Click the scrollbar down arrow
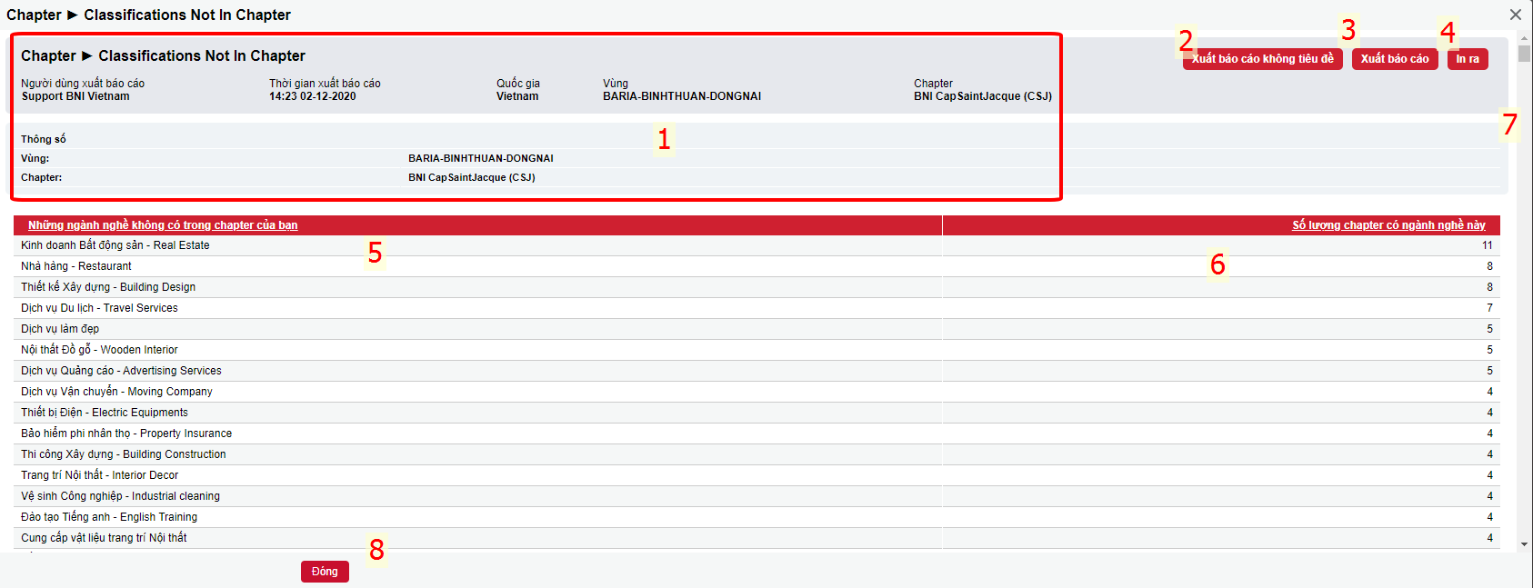 click(1524, 544)
